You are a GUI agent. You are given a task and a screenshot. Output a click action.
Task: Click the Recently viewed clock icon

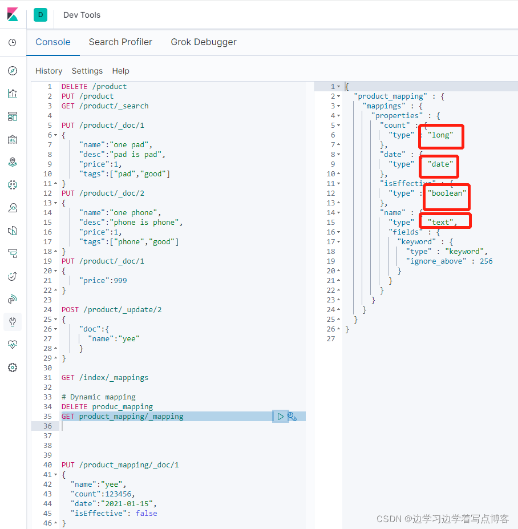[x=13, y=42]
